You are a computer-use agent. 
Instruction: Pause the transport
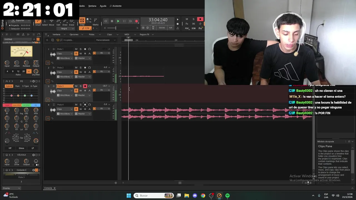point(124,21)
